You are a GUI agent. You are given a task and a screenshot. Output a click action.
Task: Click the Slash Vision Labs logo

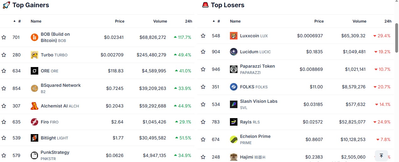pyautogui.click(x=234, y=104)
